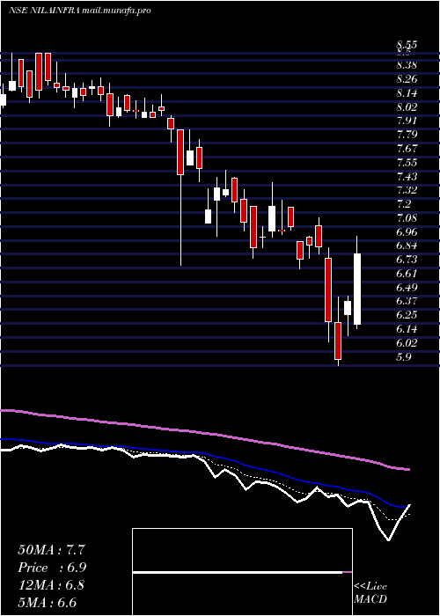Click the 6.02 price axis label
The image size is (440, 616).
coord(407,342)
